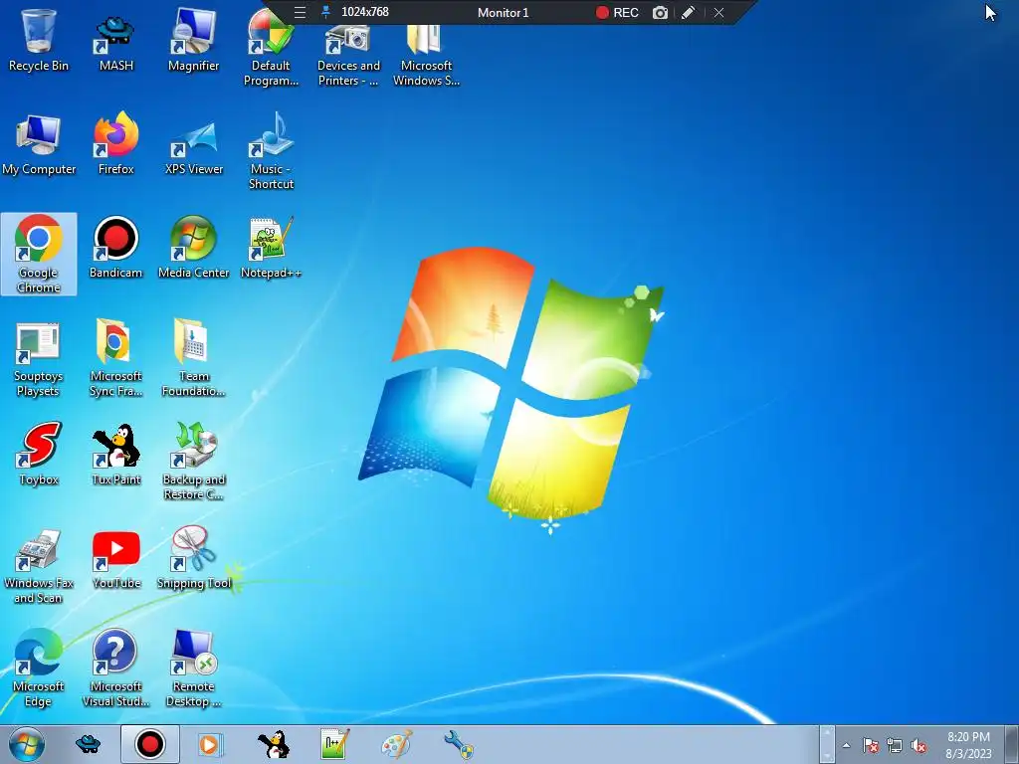The height and width of the screenshot is (764, 1019).
Task: Open the clock showing 8:20 PM
Action: pos(968,745)
